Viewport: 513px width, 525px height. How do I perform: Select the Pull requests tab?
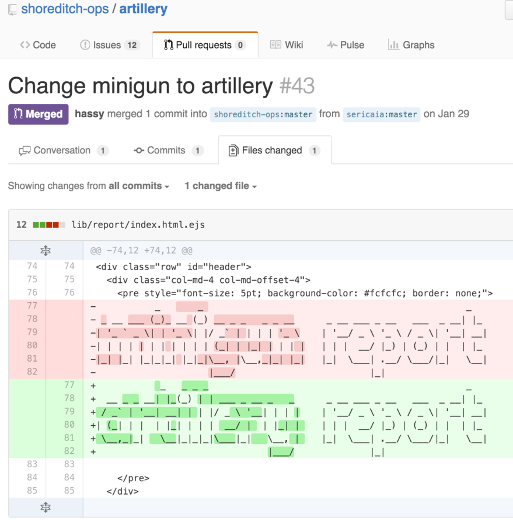pyautogui.click(x=205, y=45)
